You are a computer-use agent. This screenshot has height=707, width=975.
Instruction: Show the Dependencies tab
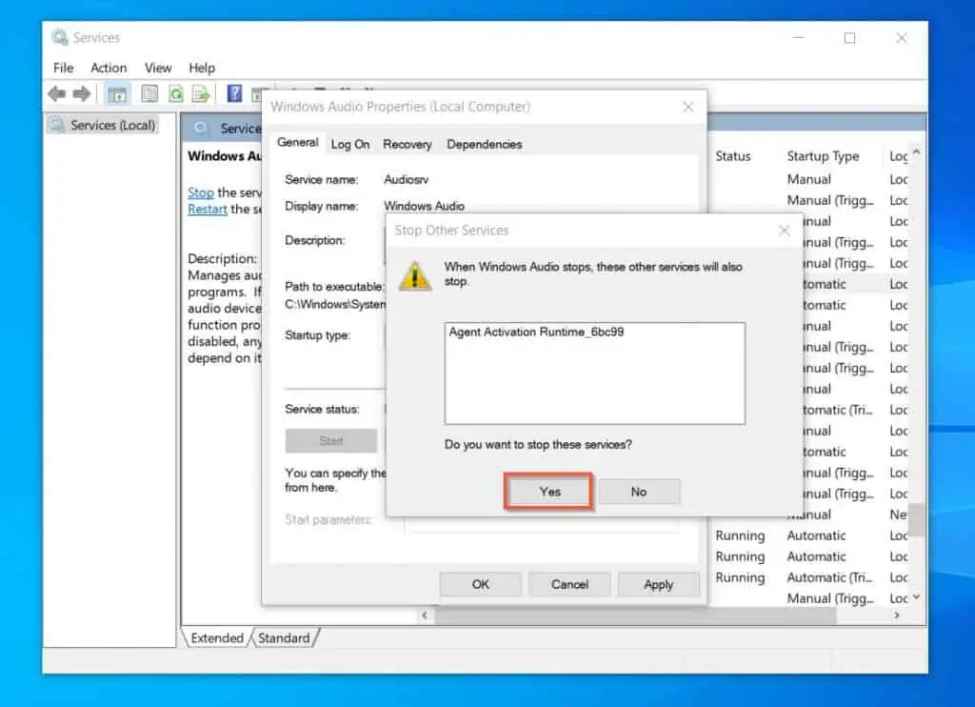tap(485, 145)
